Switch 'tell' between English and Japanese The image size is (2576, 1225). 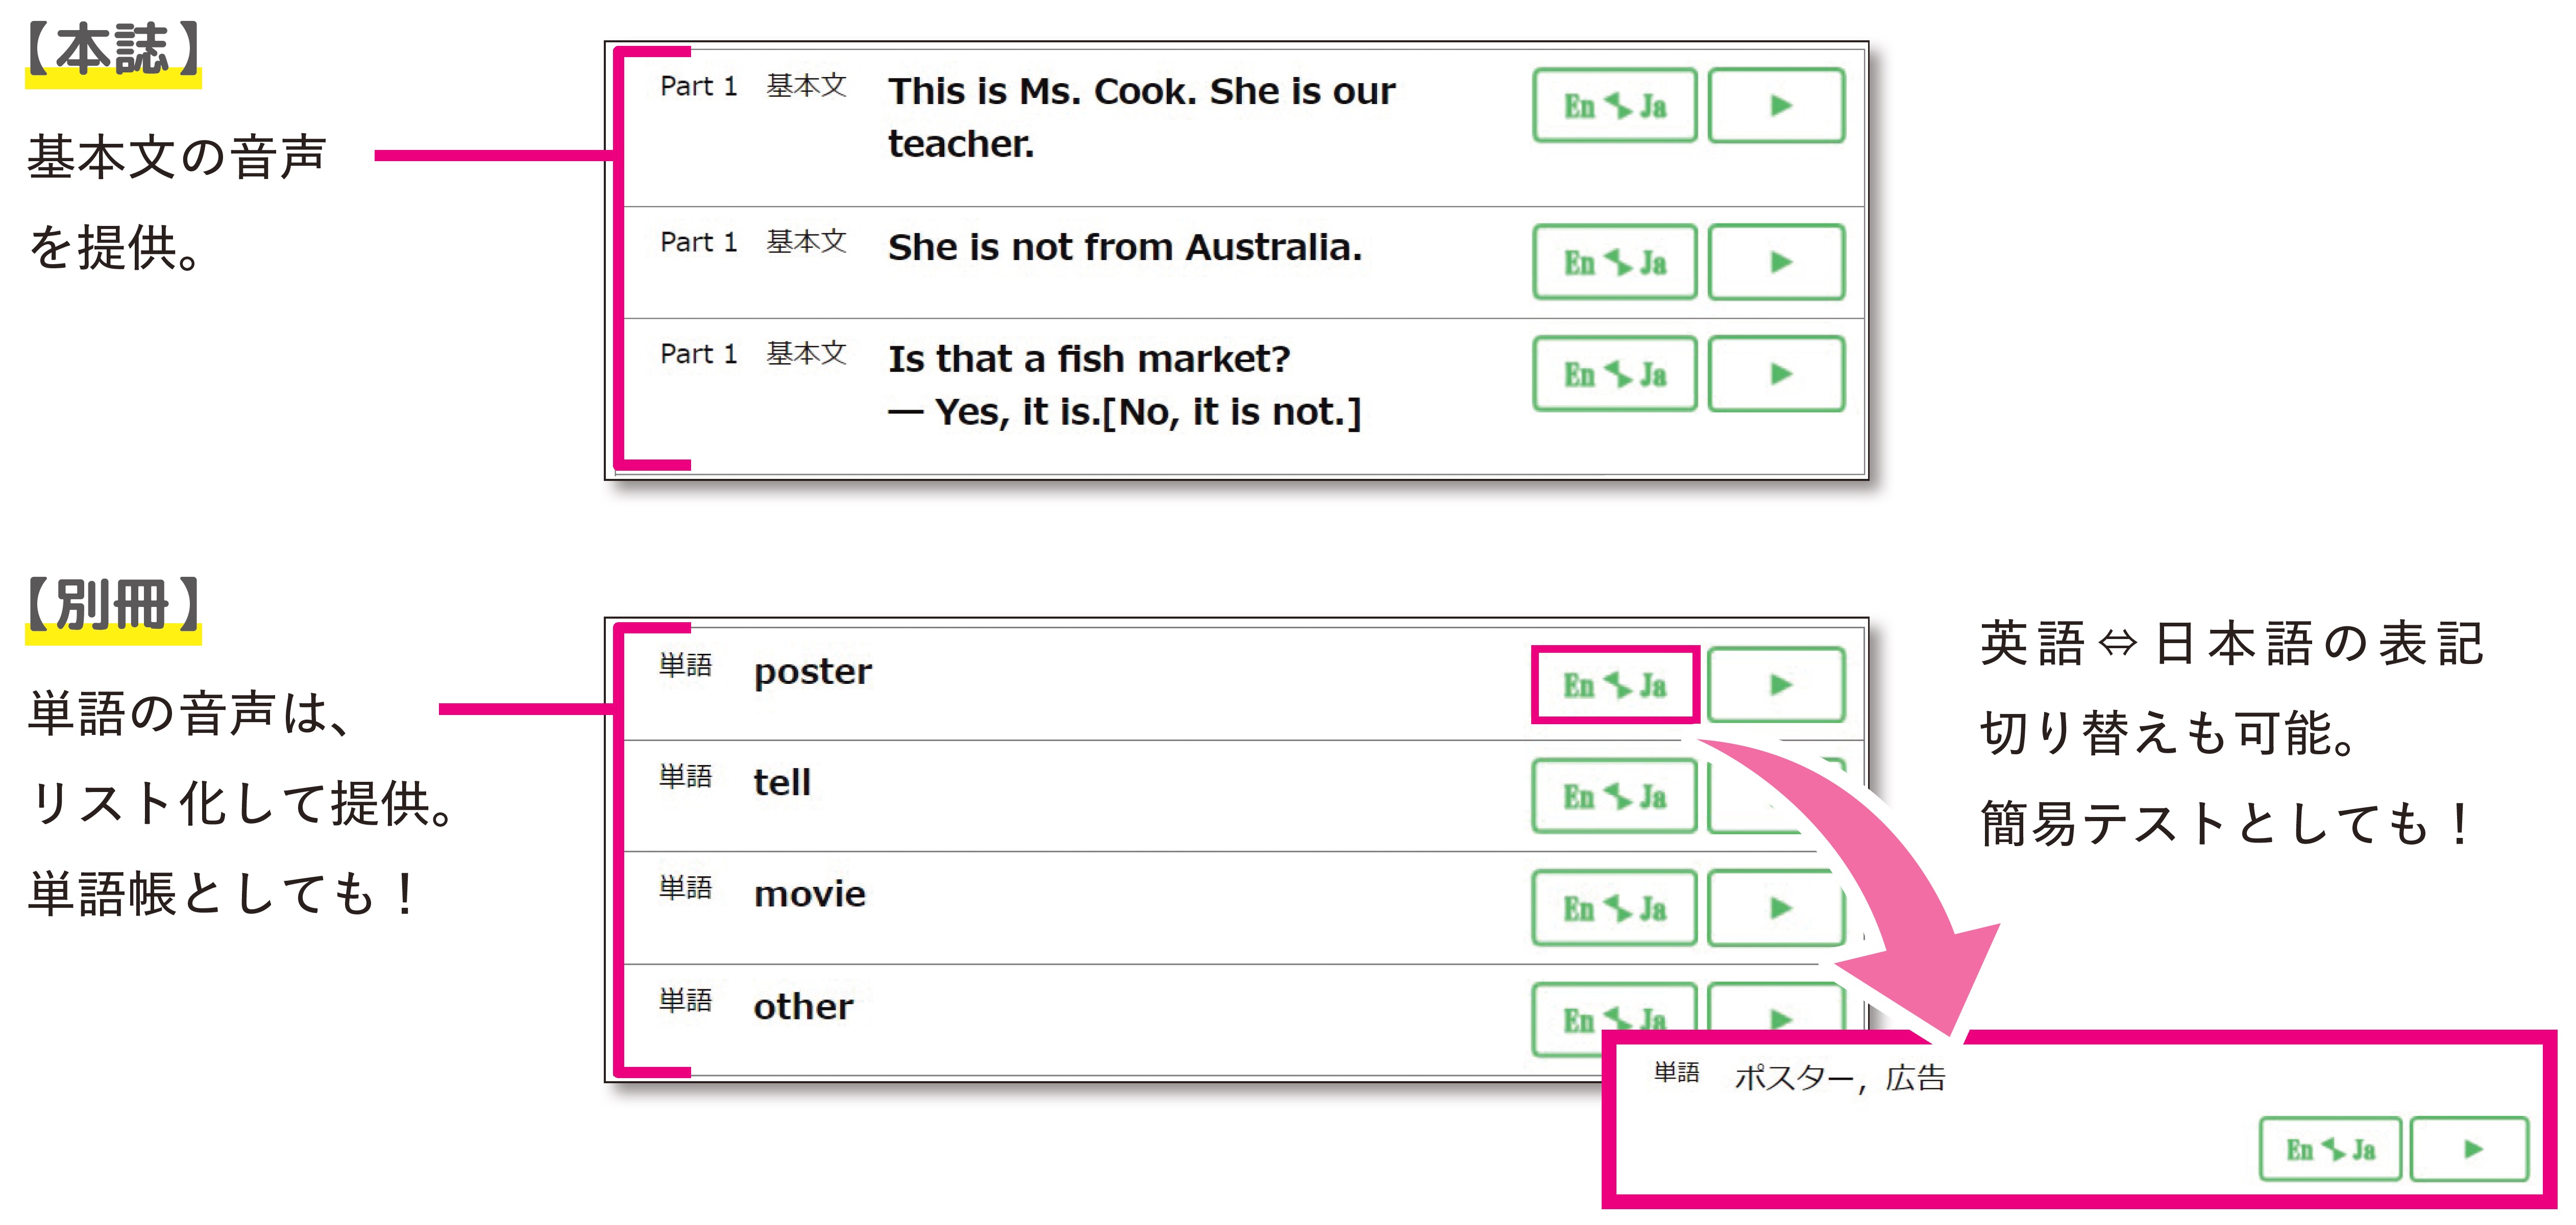1614,796
